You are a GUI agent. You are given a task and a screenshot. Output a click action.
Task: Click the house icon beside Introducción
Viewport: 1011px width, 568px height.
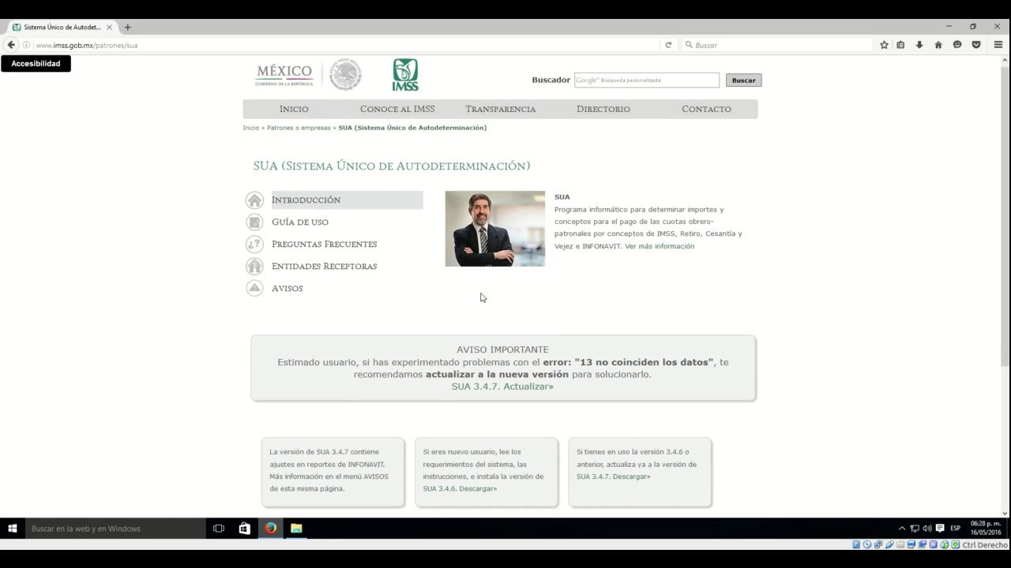[x=254, y=200]
